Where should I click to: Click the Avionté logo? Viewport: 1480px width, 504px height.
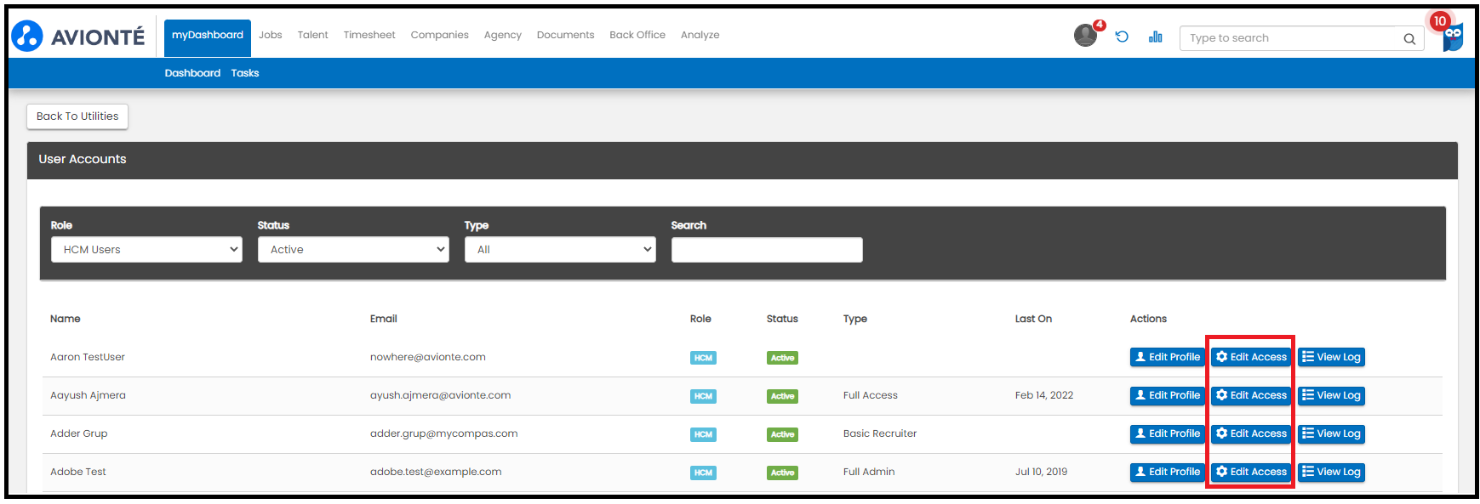point(78,37)
